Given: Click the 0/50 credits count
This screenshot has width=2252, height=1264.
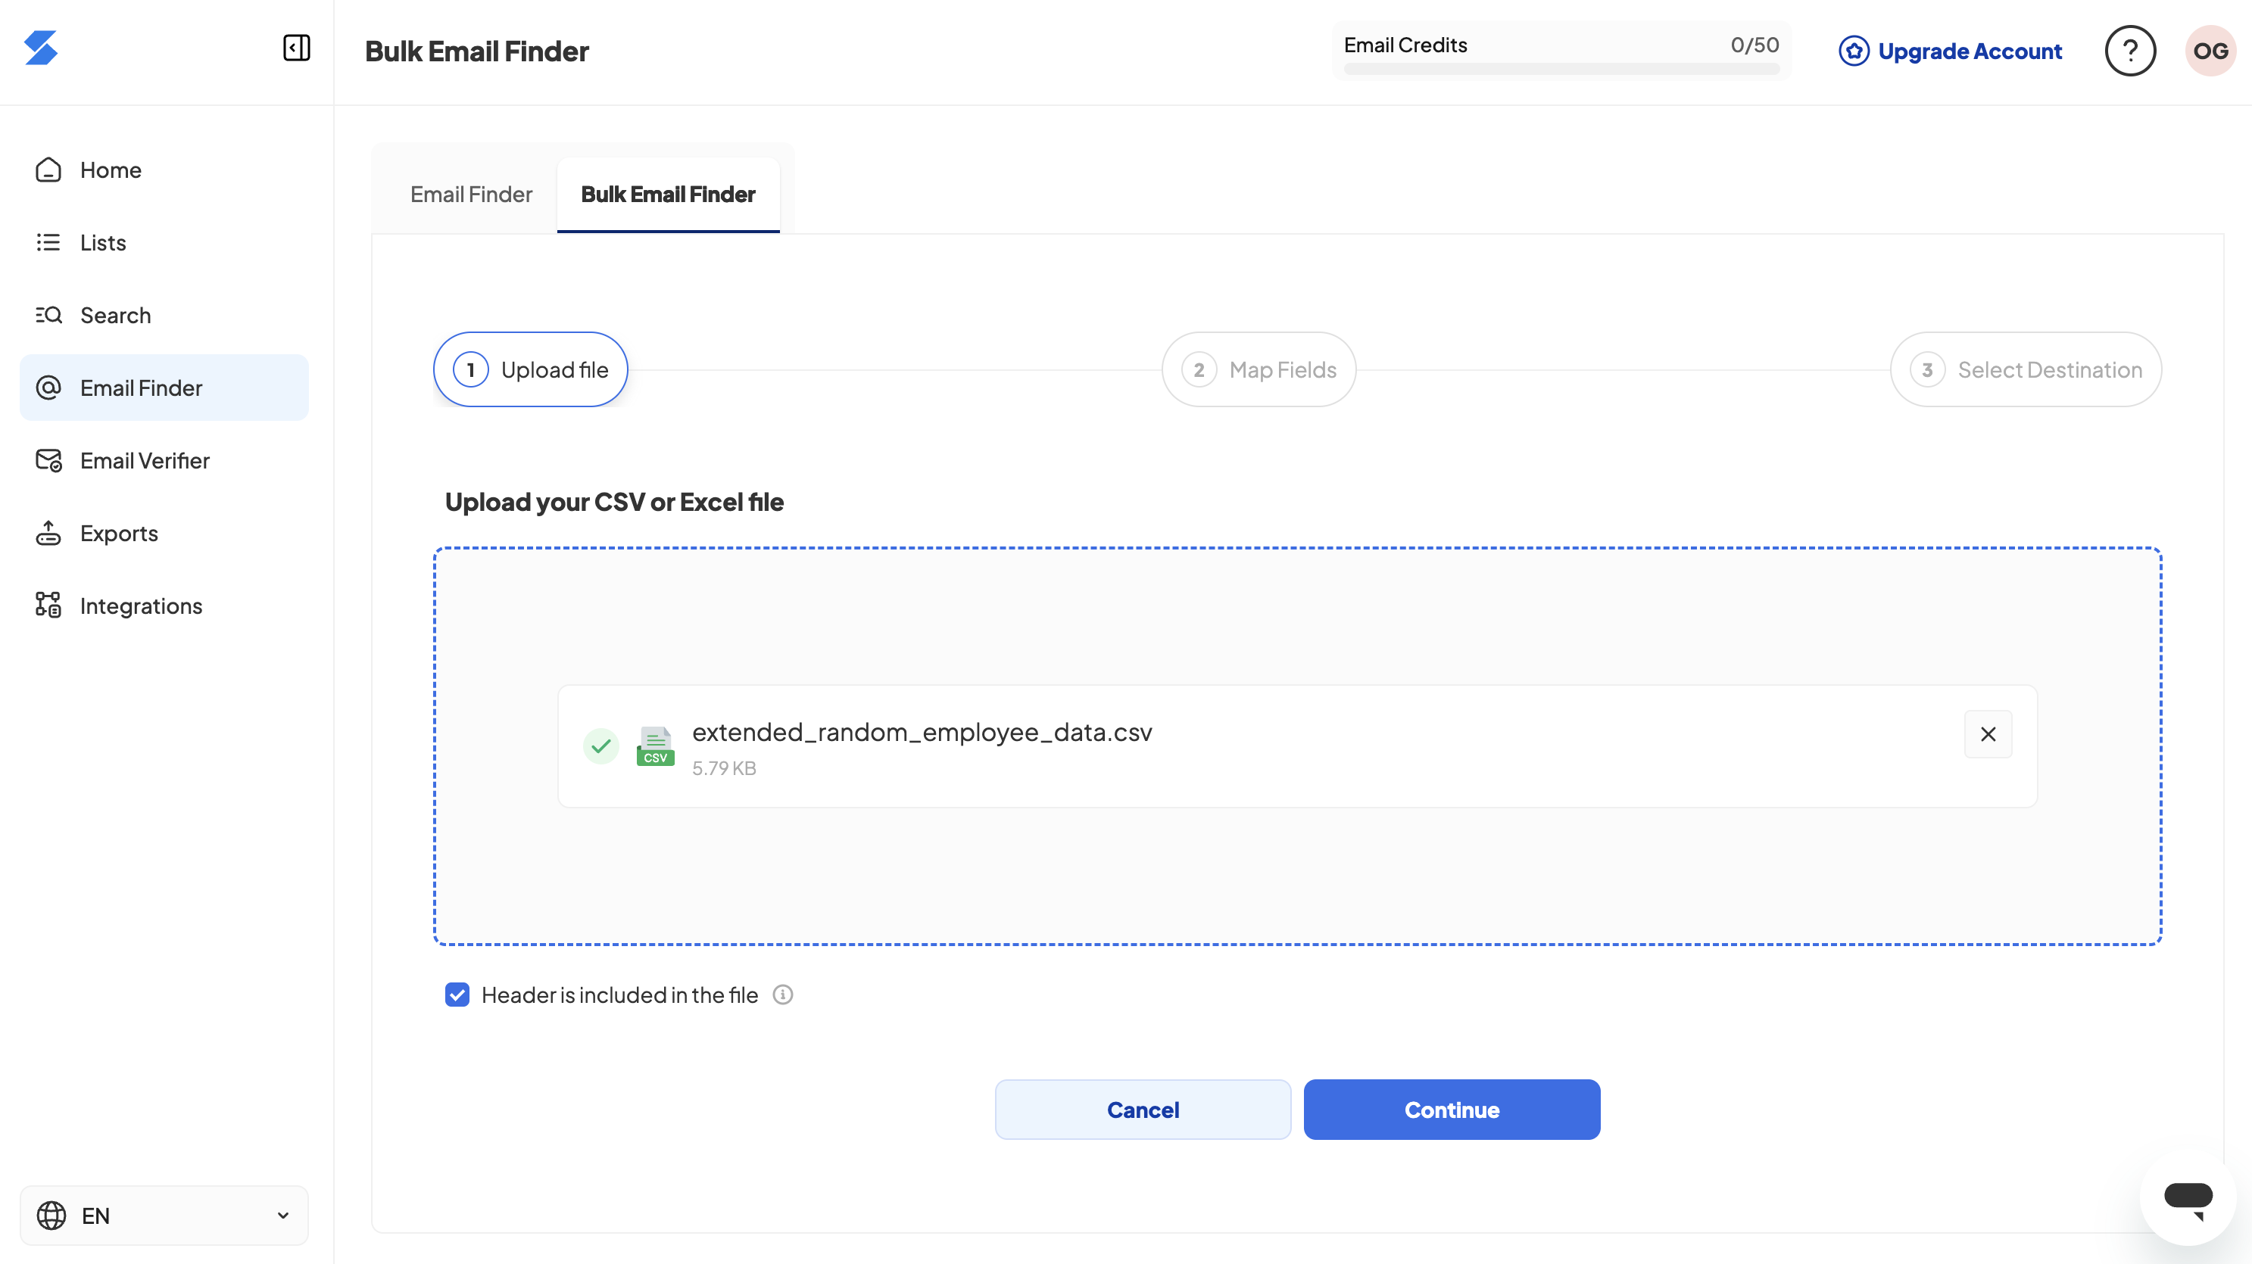Looking at the screenshot, I should point(1755,45).
